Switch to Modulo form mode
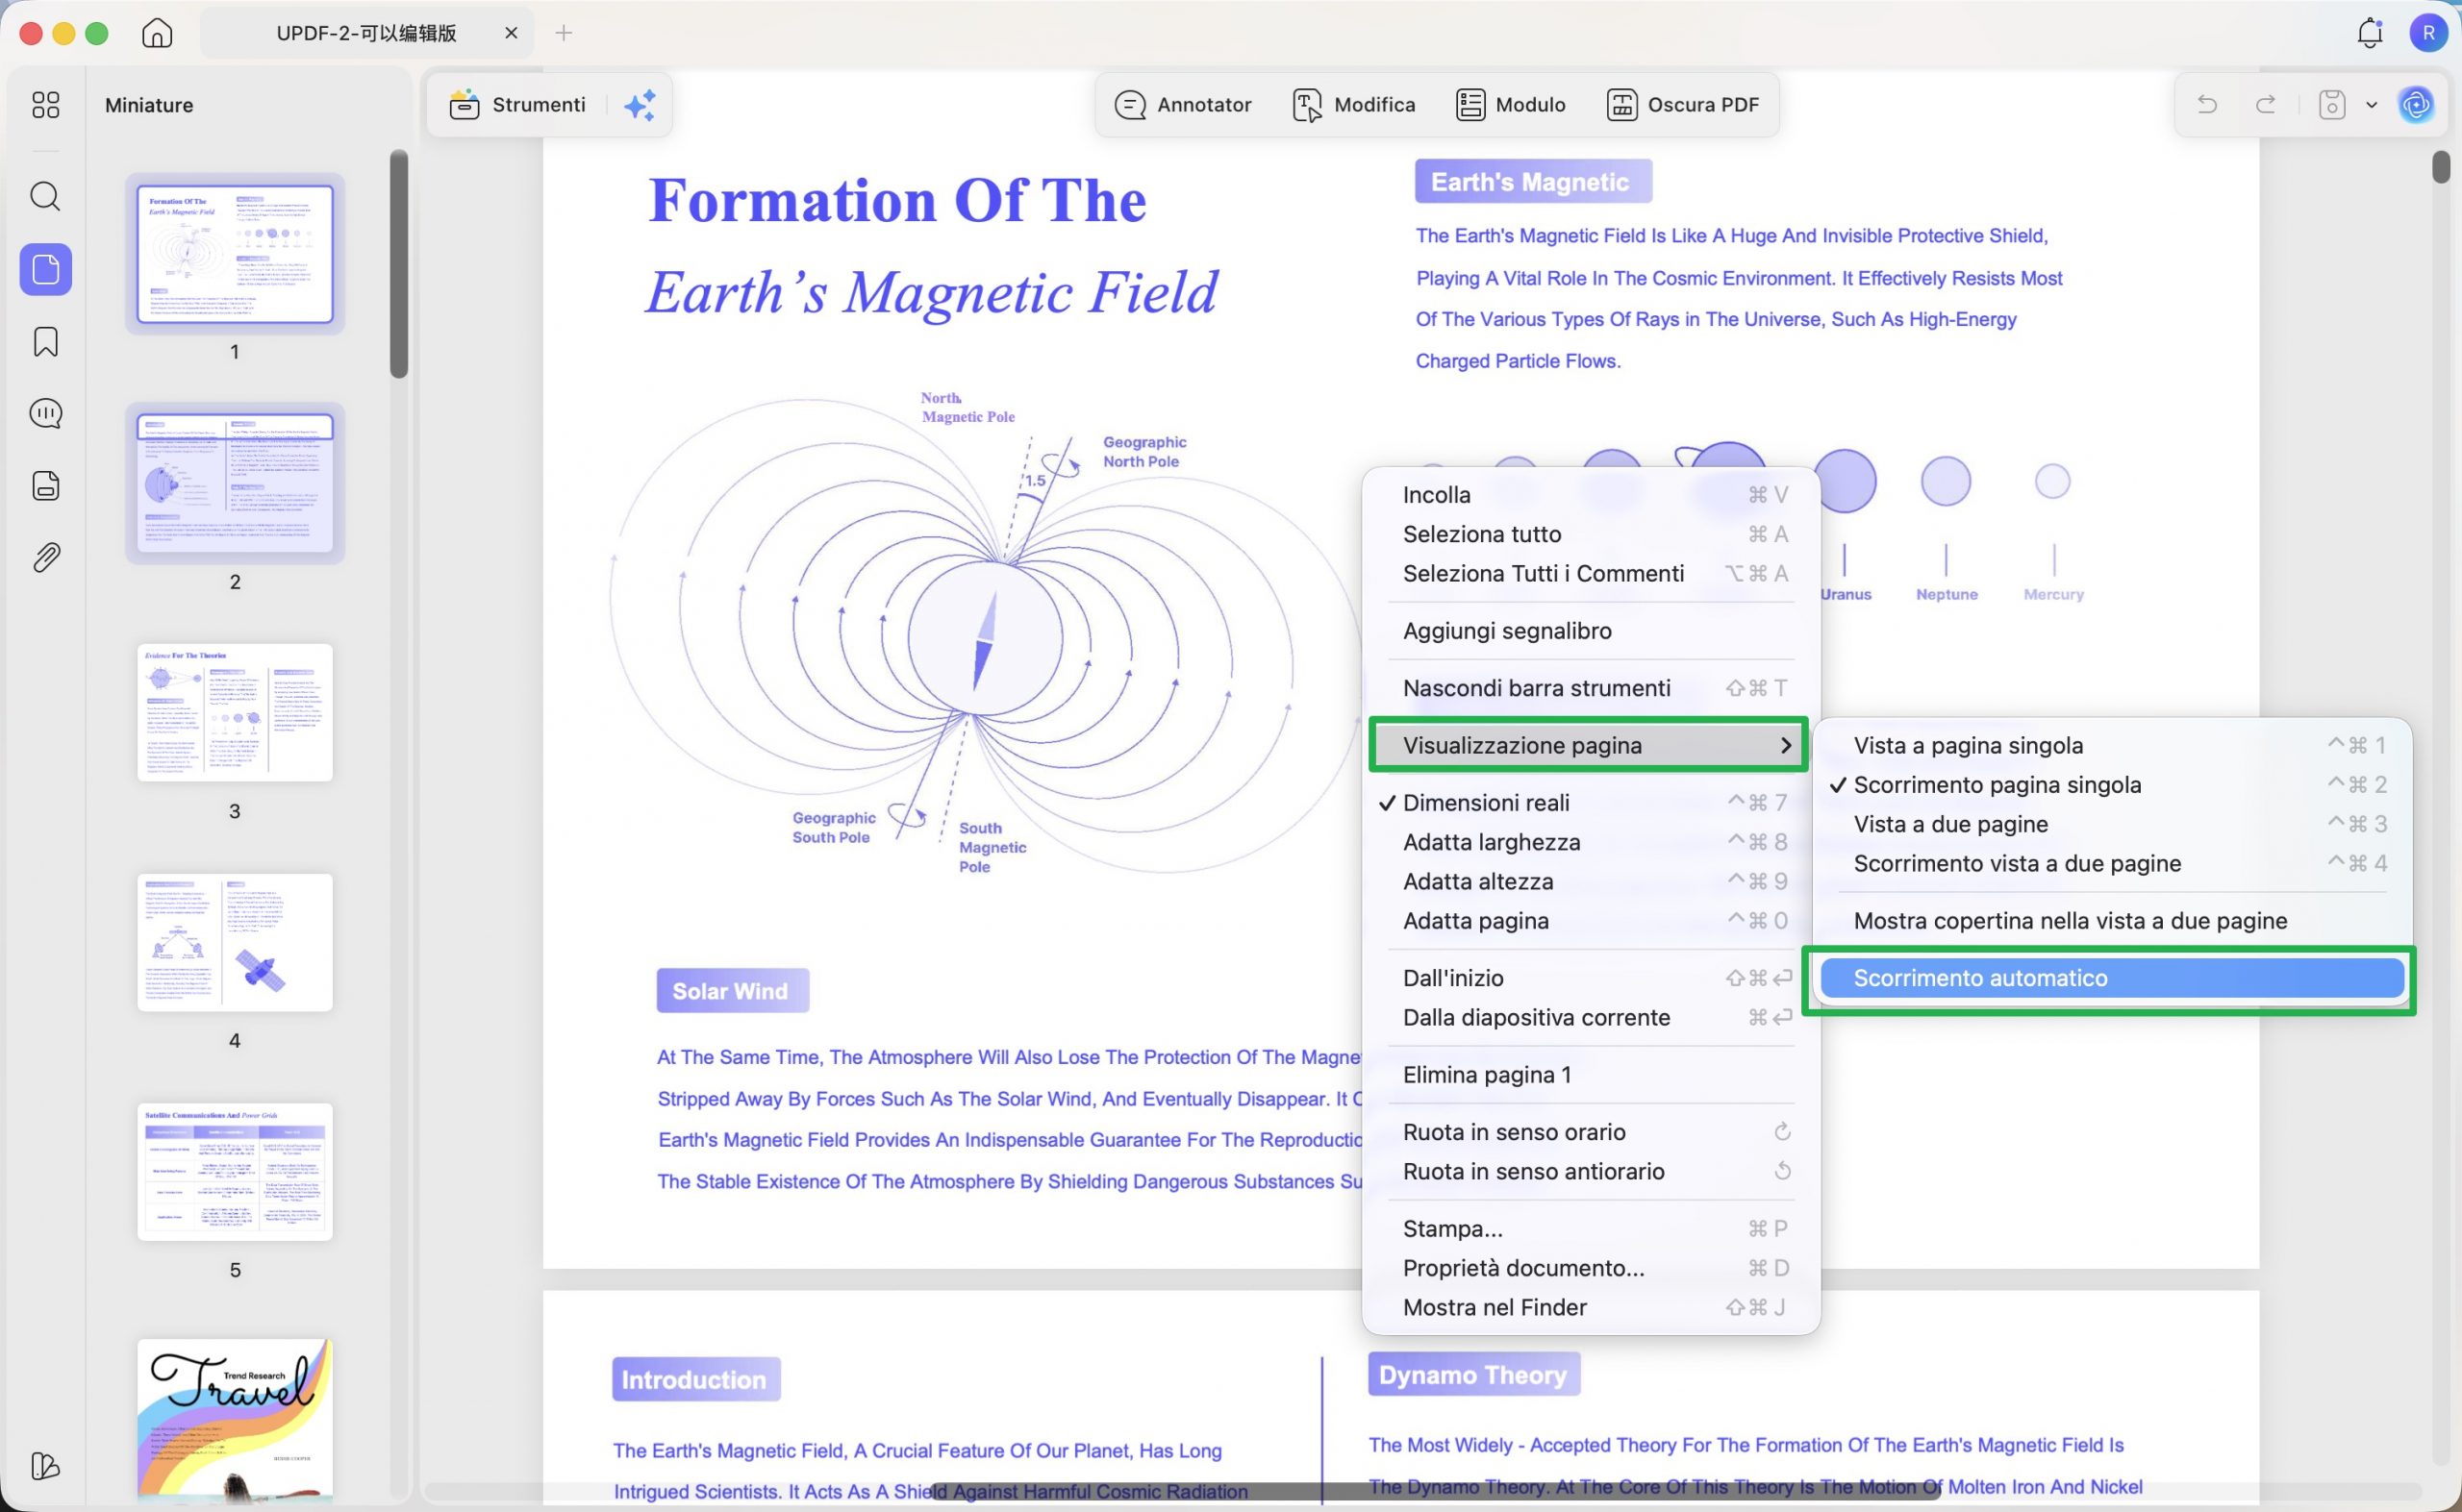The image size is (2462, 1512). pos(1511,105)
